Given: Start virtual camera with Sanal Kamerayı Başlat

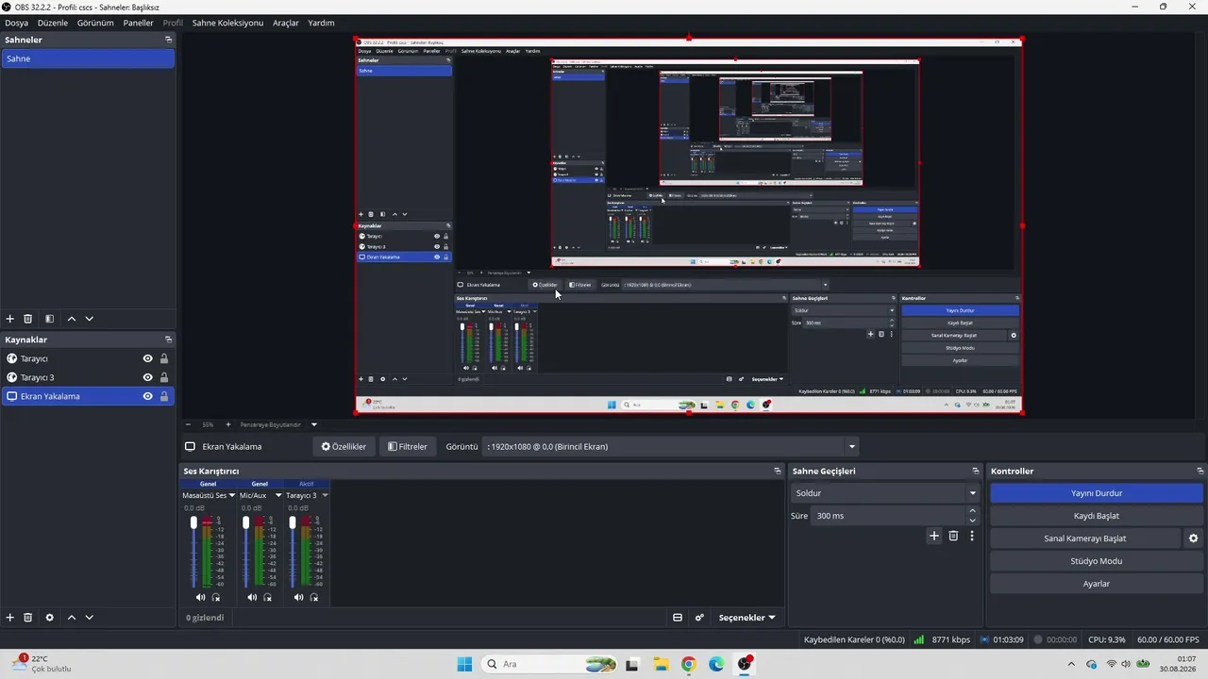Looking at the screenshot, I should point(1084,538).
